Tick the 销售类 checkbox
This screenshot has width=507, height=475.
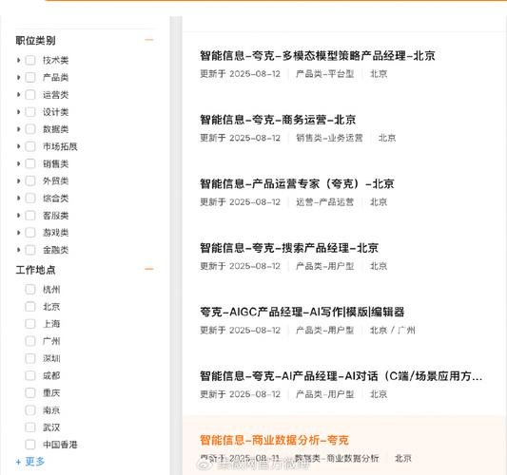30,163
